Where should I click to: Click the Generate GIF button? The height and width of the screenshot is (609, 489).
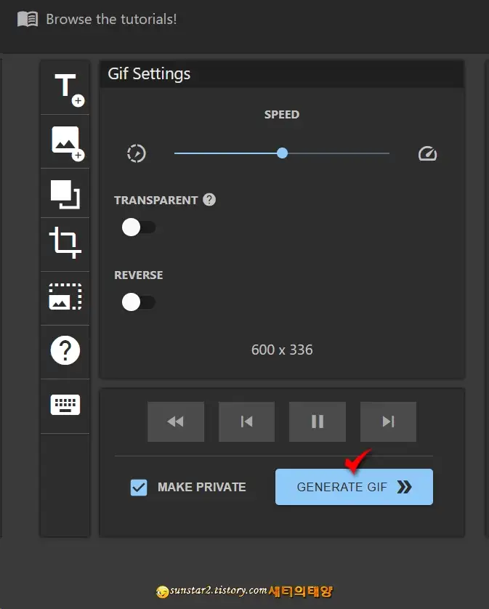pyautogui.click(x=354, y=487)
